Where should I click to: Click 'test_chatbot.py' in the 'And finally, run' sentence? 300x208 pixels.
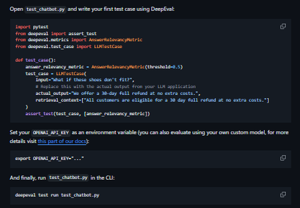coord(68,178)
